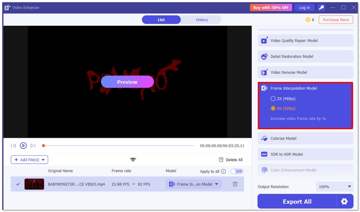
Task: Open the Output Resolution 100% dropdown
Action: pyautogui.click(x=334, y=187)
